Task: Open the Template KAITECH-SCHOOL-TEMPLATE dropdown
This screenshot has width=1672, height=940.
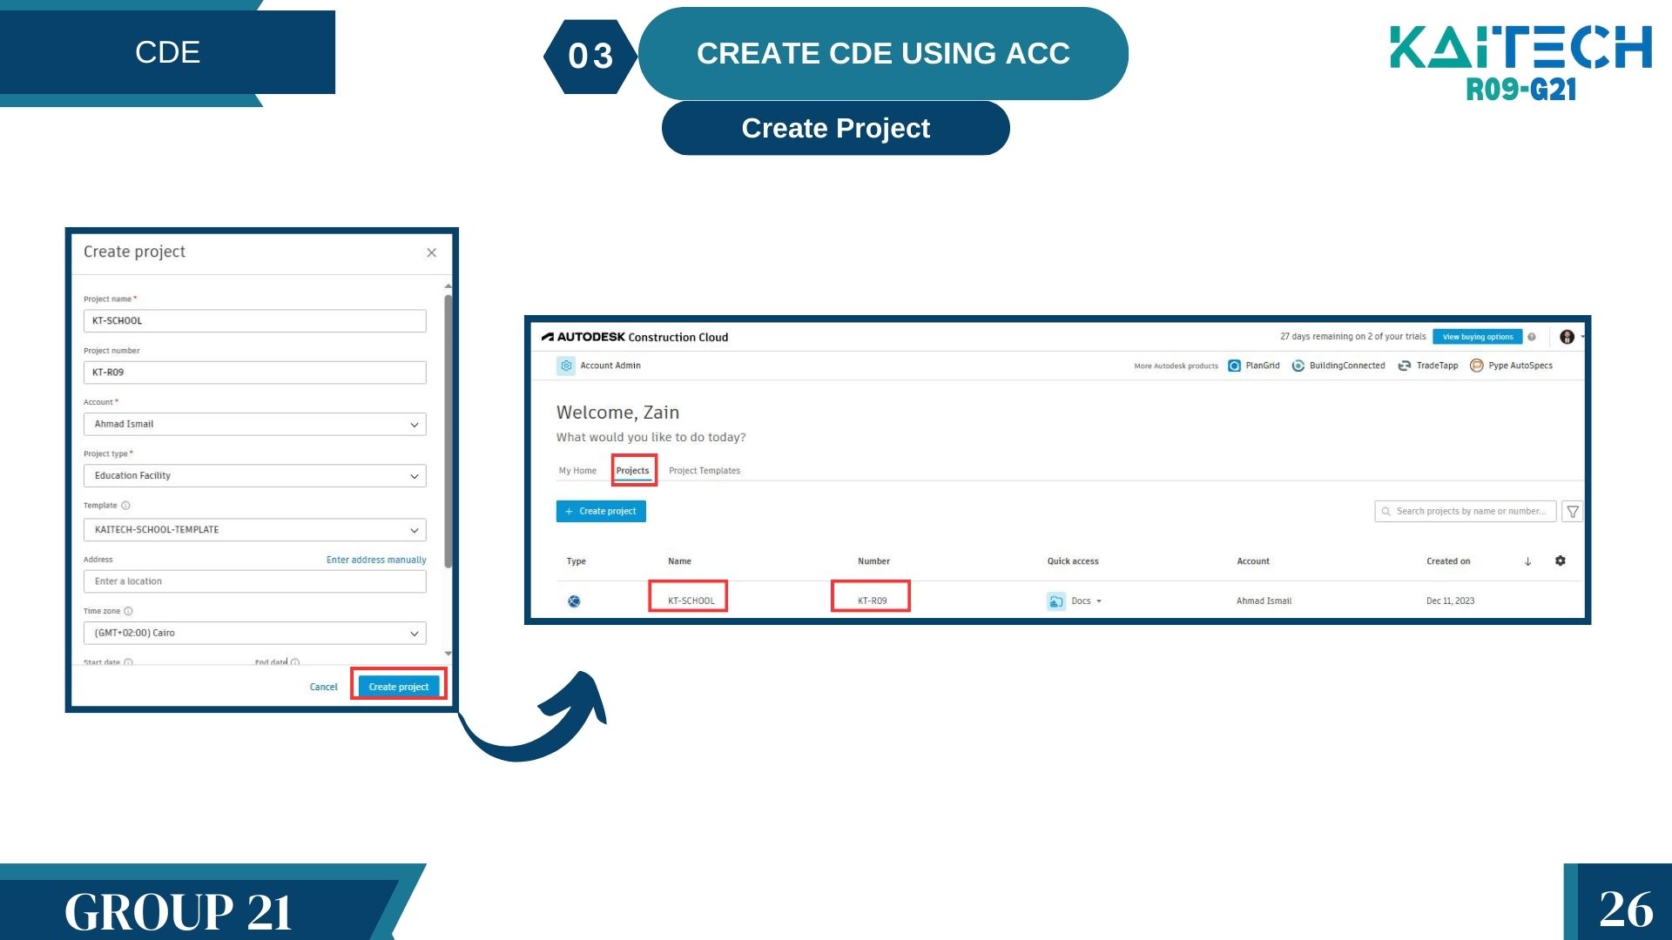Action: [x=414, y=530]
